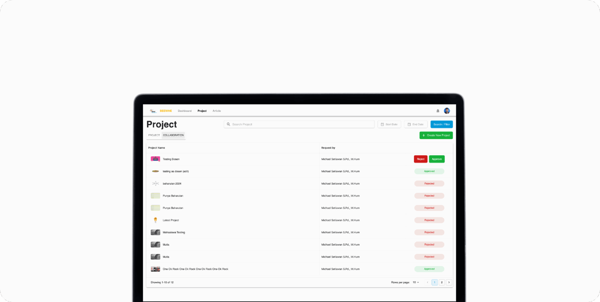Open the Article menu item
This screenshot has height=302, width=600.
217,111
